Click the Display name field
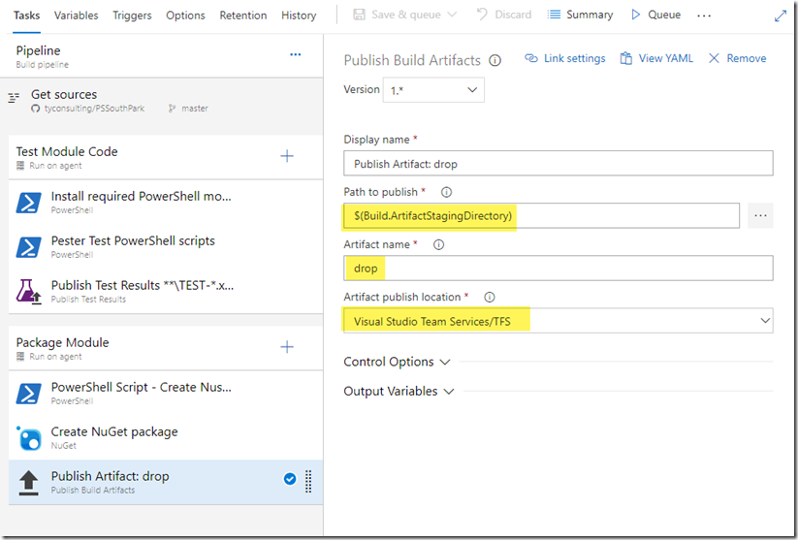Image resolution: width=798 pixels, height=540 pixels. click(559, 164)
